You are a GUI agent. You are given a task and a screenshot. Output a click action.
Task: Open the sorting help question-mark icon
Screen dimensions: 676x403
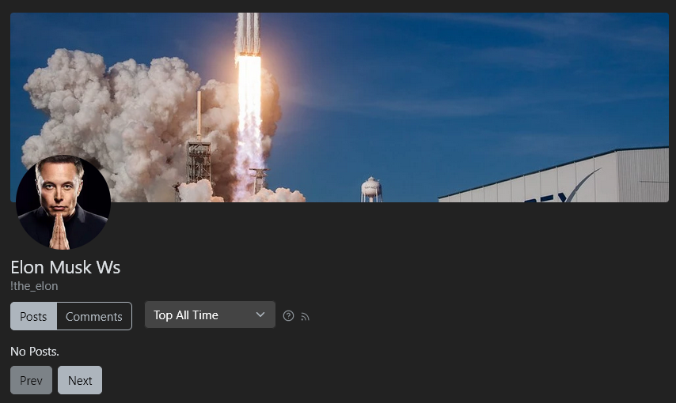[288, 316]
